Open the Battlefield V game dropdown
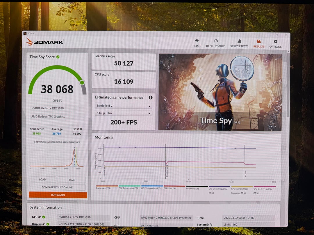 (124, 106)
